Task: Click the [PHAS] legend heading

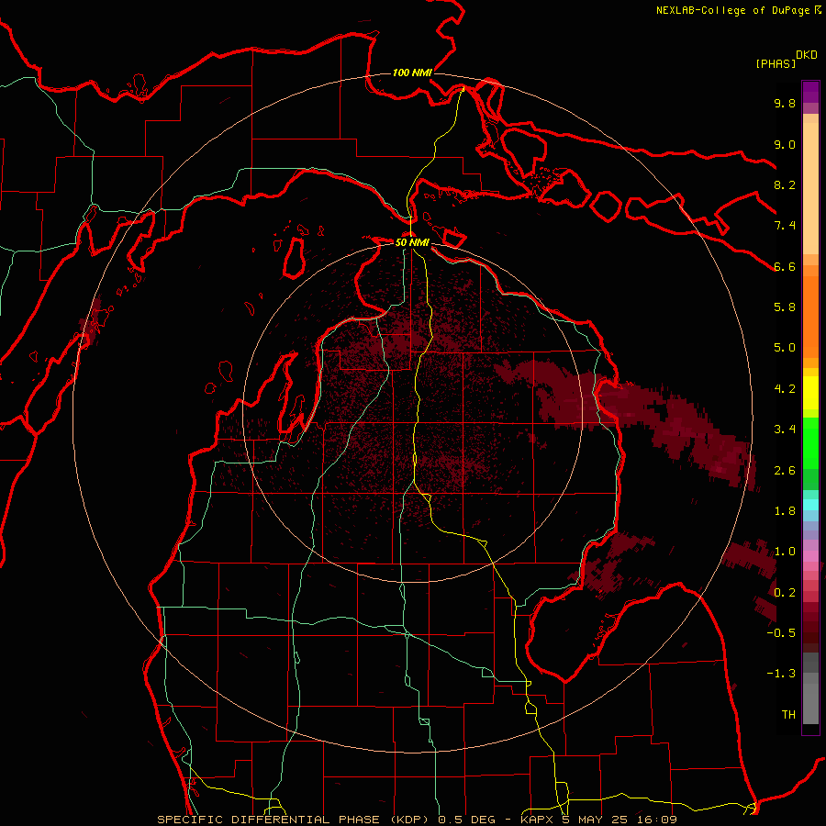Action: point(776,63)
